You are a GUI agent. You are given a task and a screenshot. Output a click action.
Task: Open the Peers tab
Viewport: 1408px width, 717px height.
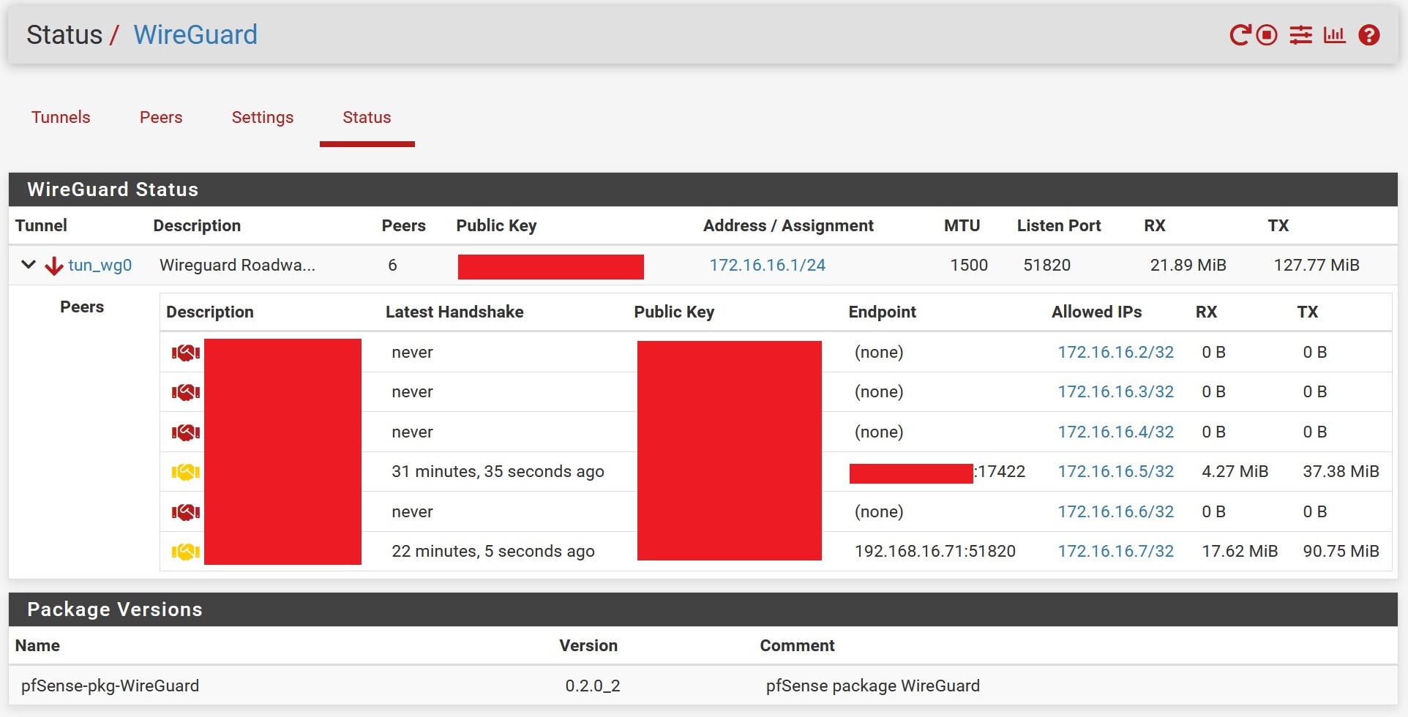click(161, 117)
